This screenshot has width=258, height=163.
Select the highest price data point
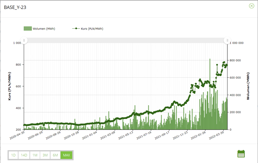[224, 62]
